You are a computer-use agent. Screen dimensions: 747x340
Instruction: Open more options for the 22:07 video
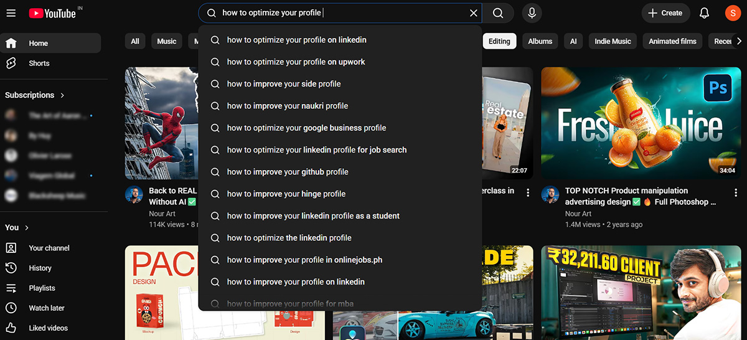(x=528, y=192)
